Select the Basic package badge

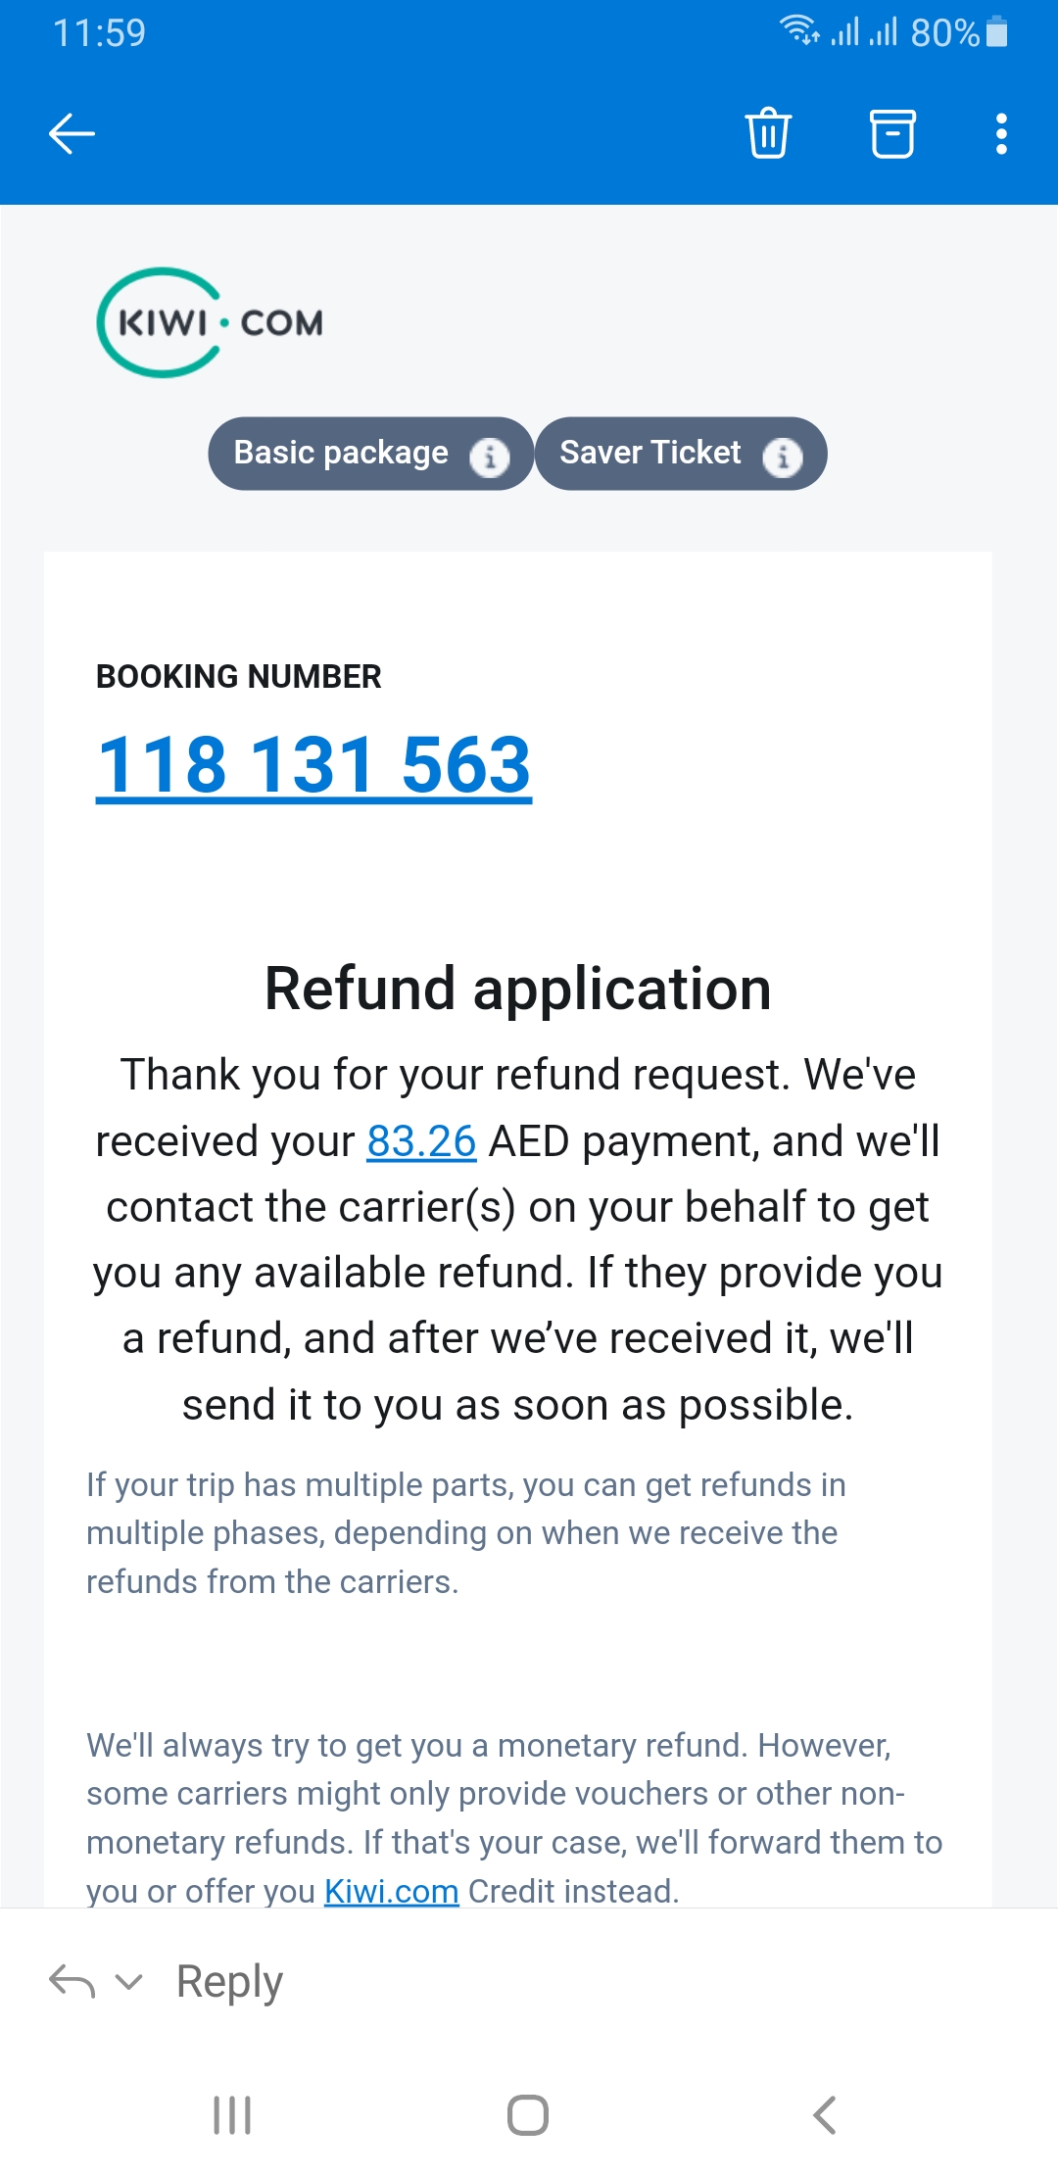coord(341,453)
